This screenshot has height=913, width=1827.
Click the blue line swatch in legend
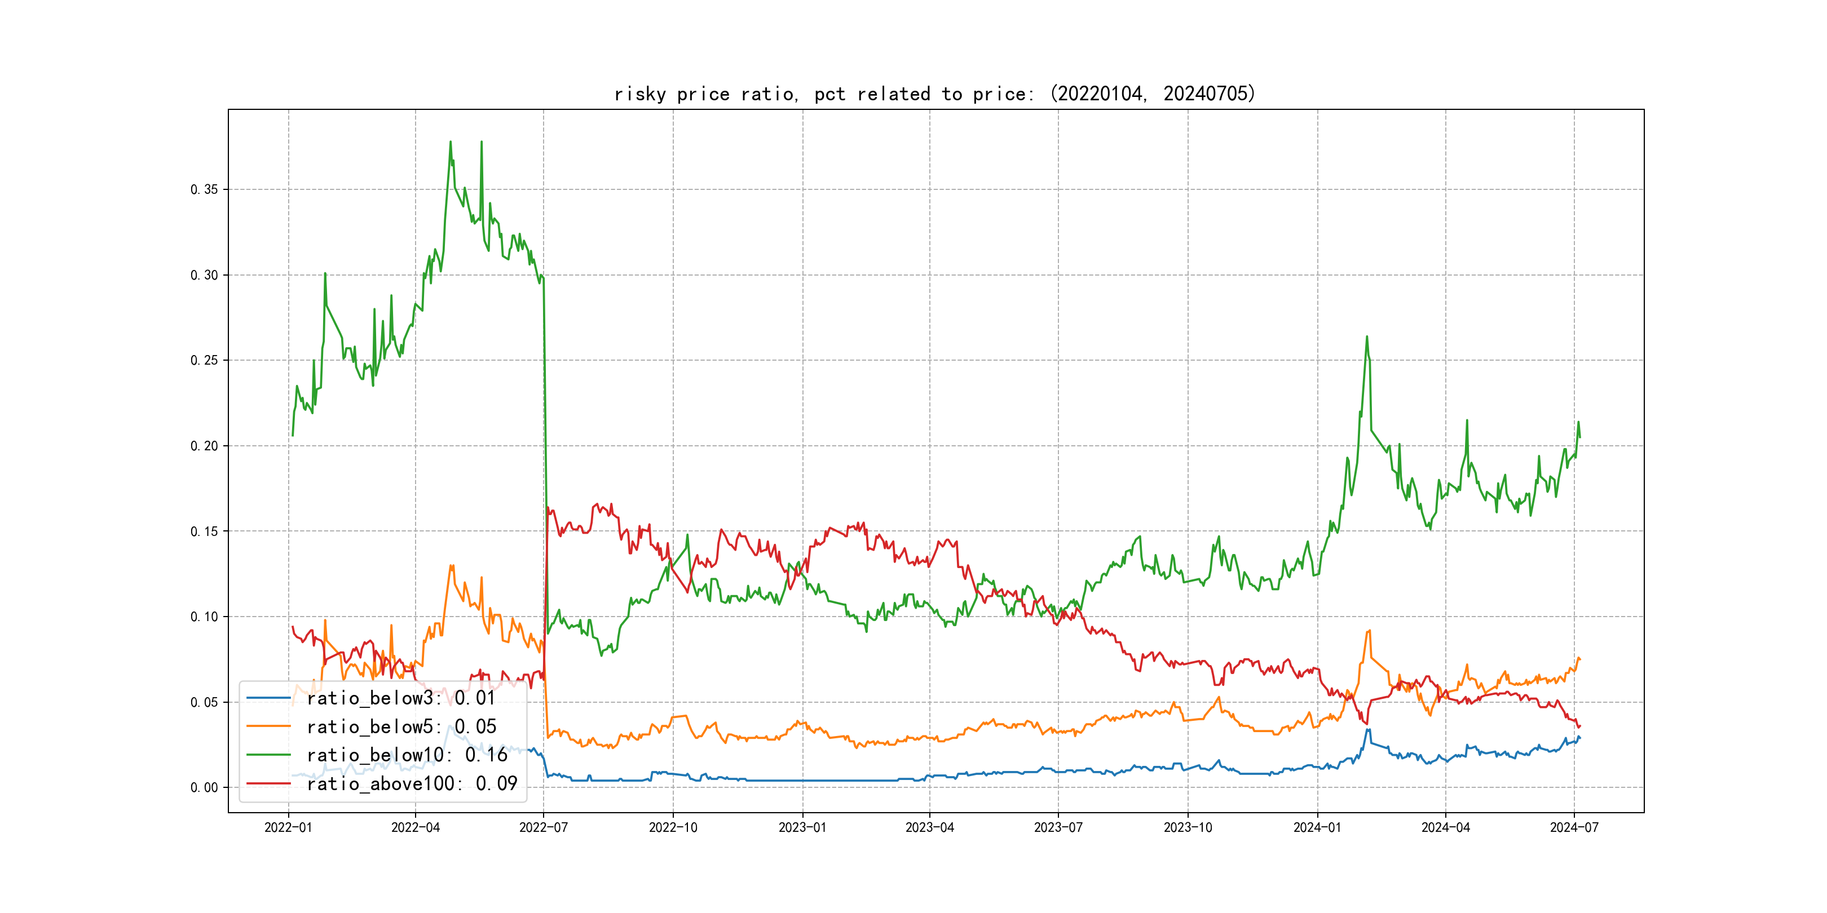point(268,698)
